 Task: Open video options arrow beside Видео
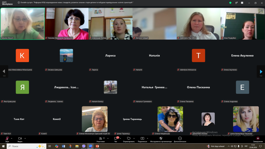25,139
